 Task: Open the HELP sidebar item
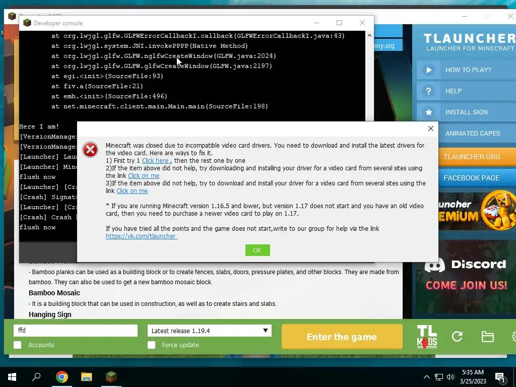[x=466, y=91]
